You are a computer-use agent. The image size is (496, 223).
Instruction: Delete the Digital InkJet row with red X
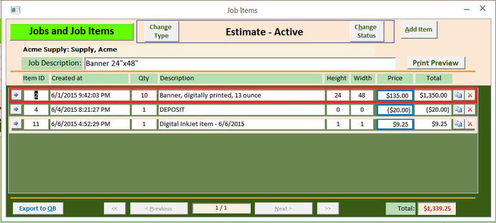point(470,124)
